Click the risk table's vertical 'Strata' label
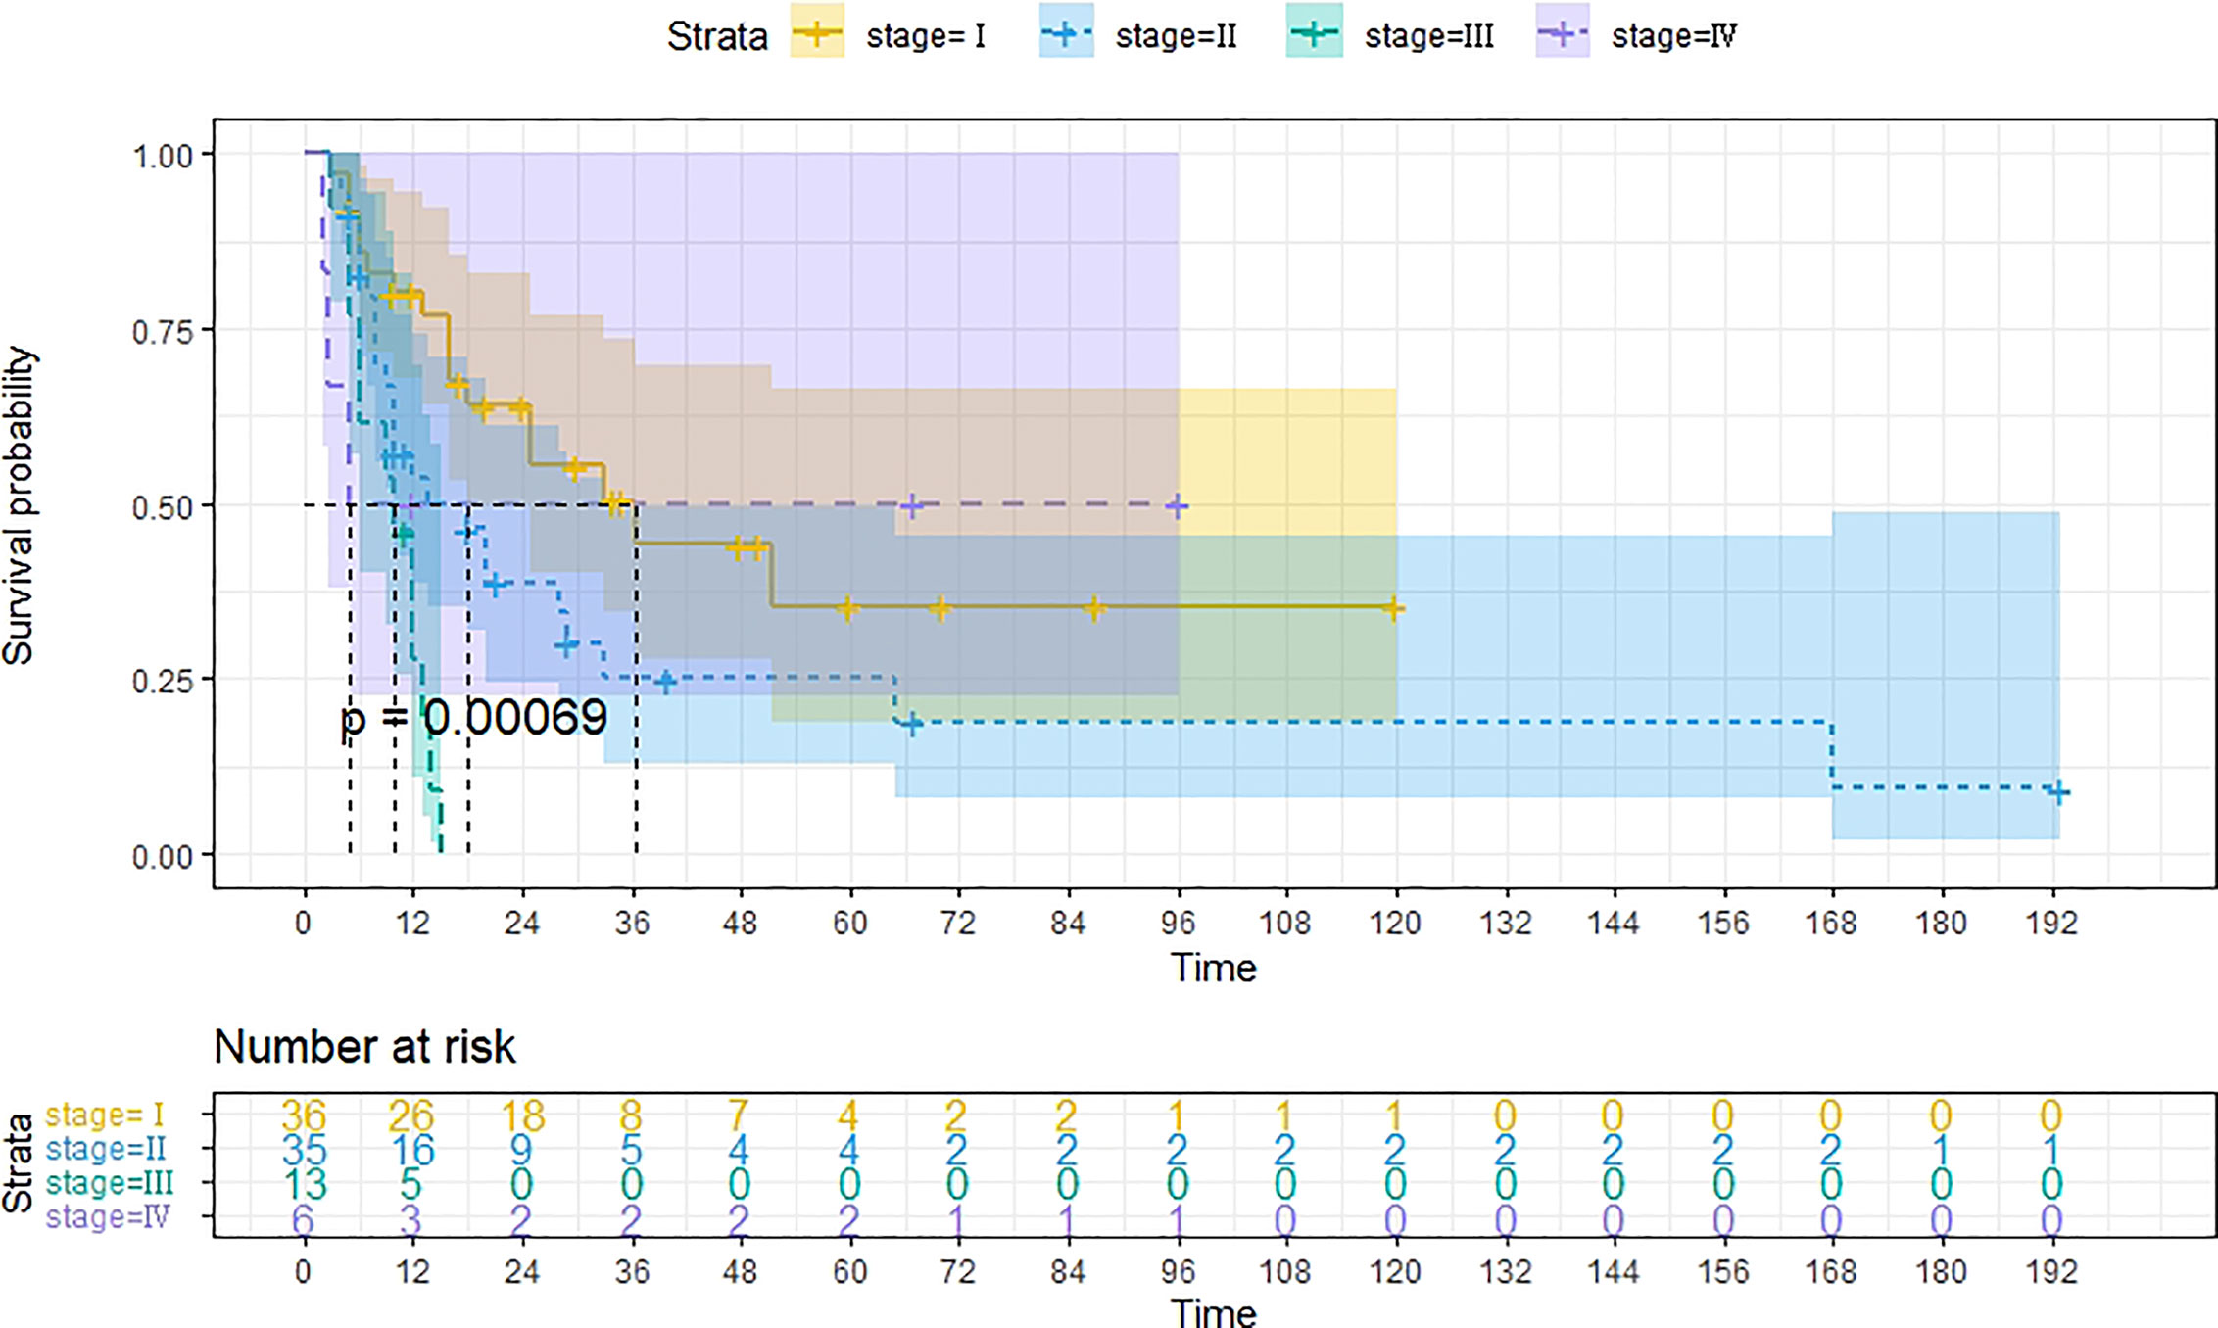The image size is (2218, 1328). click(19, 1165)
